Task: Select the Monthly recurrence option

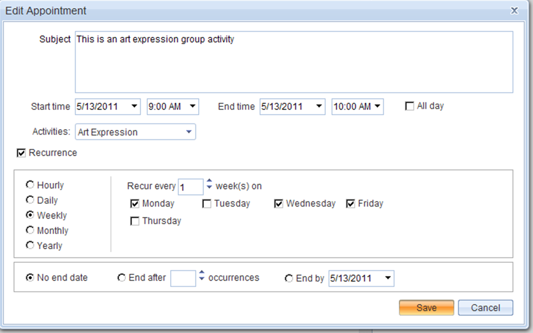Action: 30,230
